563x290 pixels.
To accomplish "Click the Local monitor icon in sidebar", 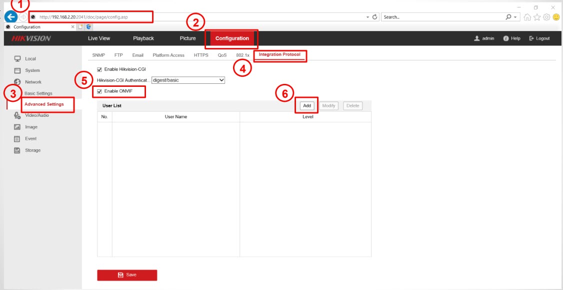I will [x=17, y=59].
